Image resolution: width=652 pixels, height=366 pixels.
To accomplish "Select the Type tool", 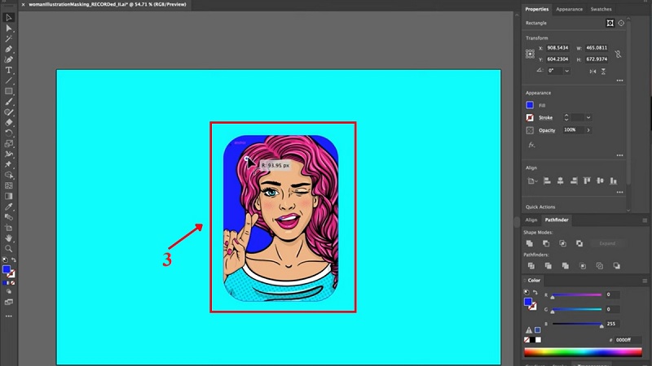I will [9, 70].
